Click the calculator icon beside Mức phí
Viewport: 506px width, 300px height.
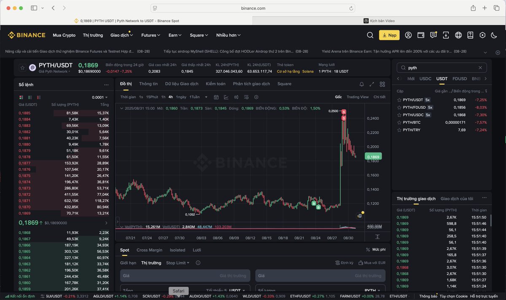368,250
